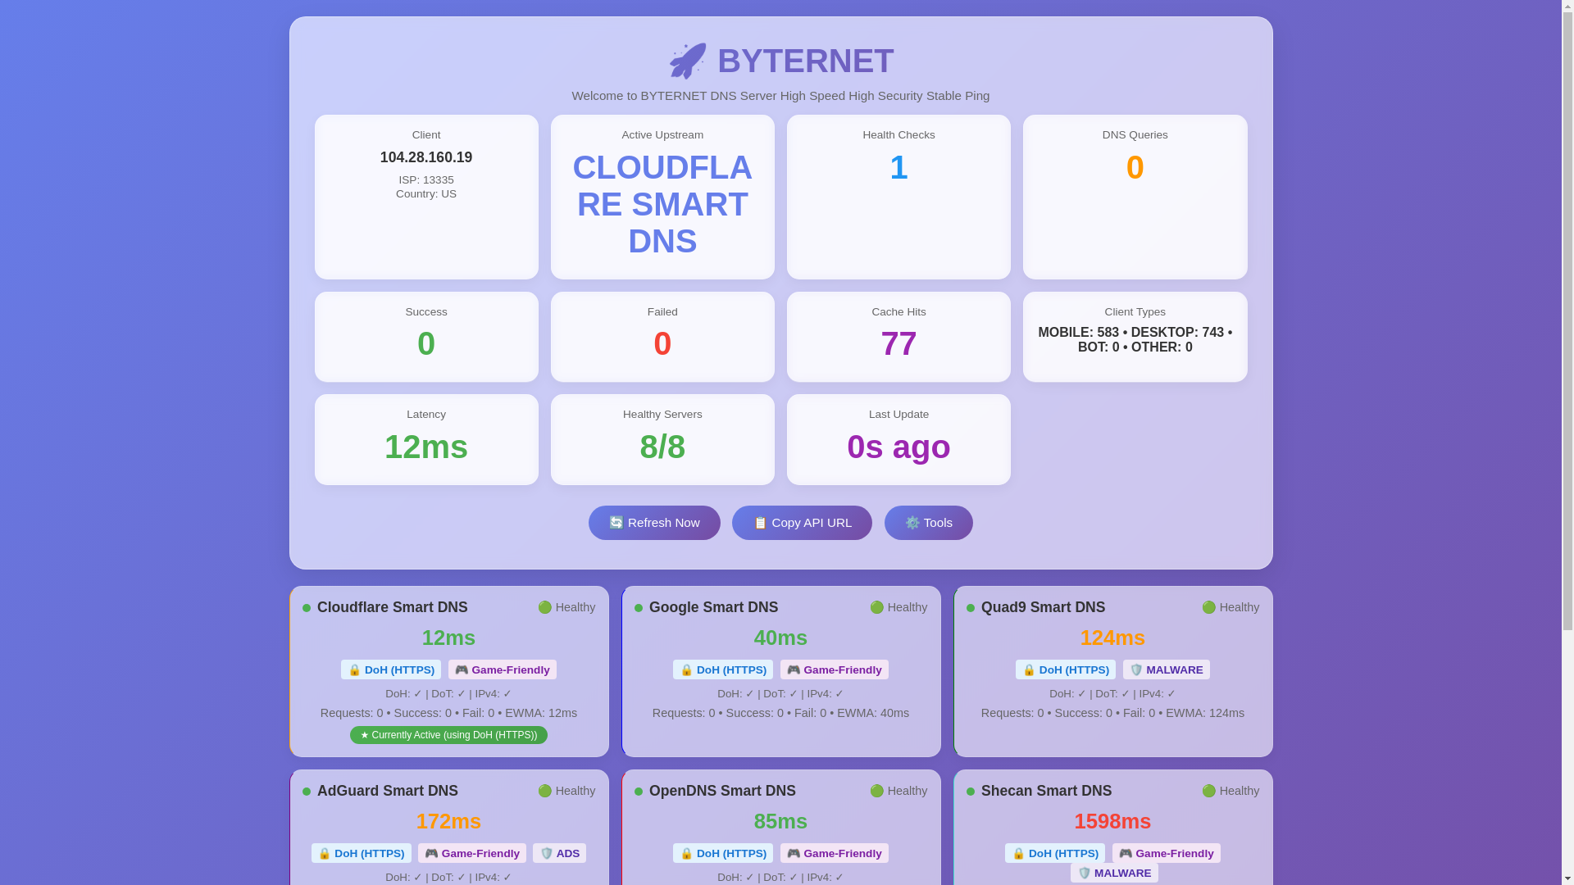Click client IP 104.28.160.19
This screenshot has height=885, width=1574.
coord(426,157)
